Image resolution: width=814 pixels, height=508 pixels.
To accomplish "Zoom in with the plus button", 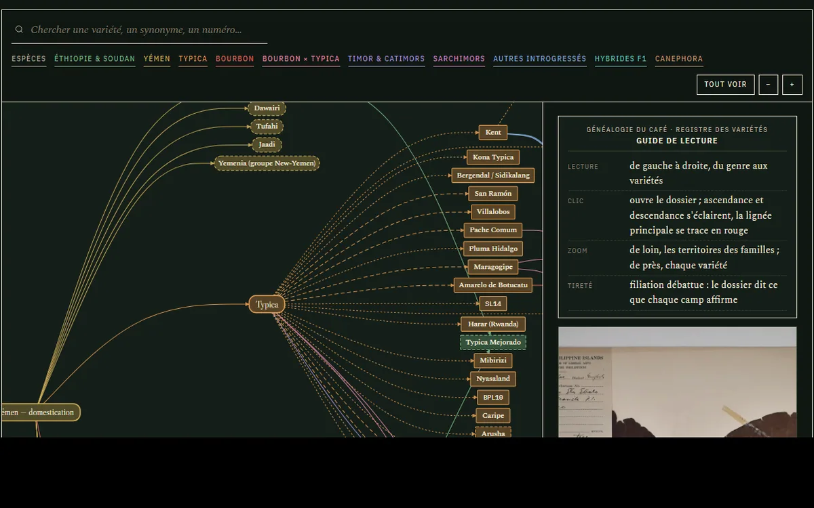I will (x=792, y=85).
